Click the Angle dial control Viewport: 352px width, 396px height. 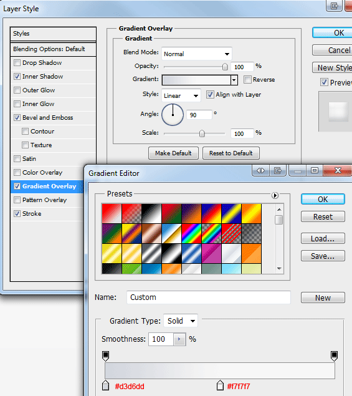pyautogui.click(x=173, y=115)
